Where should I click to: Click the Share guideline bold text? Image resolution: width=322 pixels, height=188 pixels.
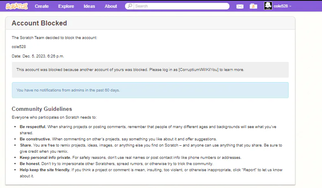tap(26, 145)
